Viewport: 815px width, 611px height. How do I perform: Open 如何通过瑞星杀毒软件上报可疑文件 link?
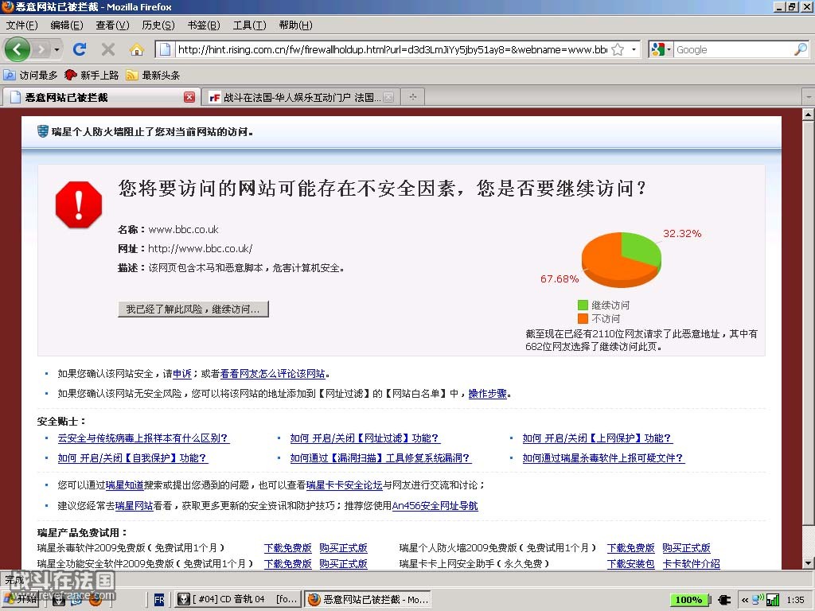[603, 457]
